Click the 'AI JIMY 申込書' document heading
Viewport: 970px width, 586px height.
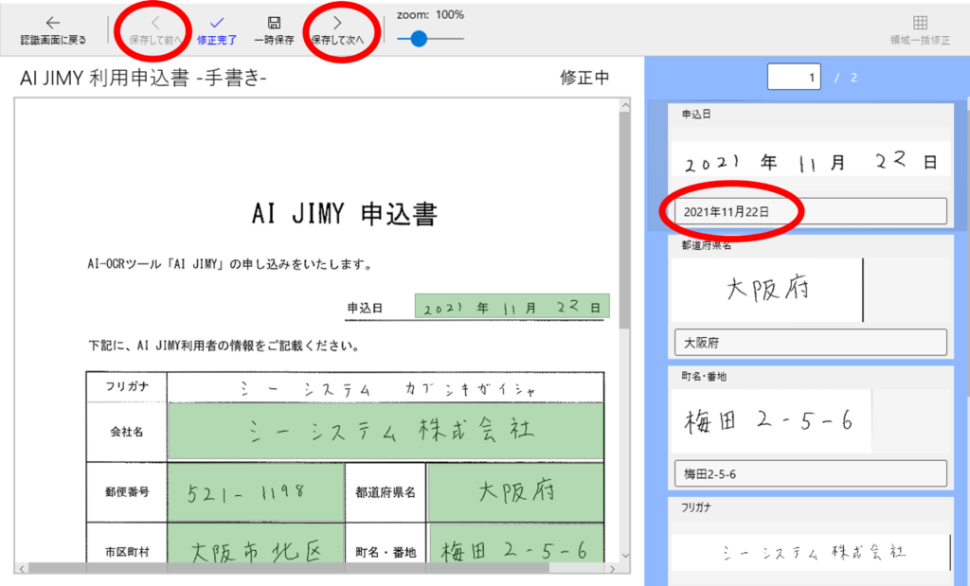point(345,214)
